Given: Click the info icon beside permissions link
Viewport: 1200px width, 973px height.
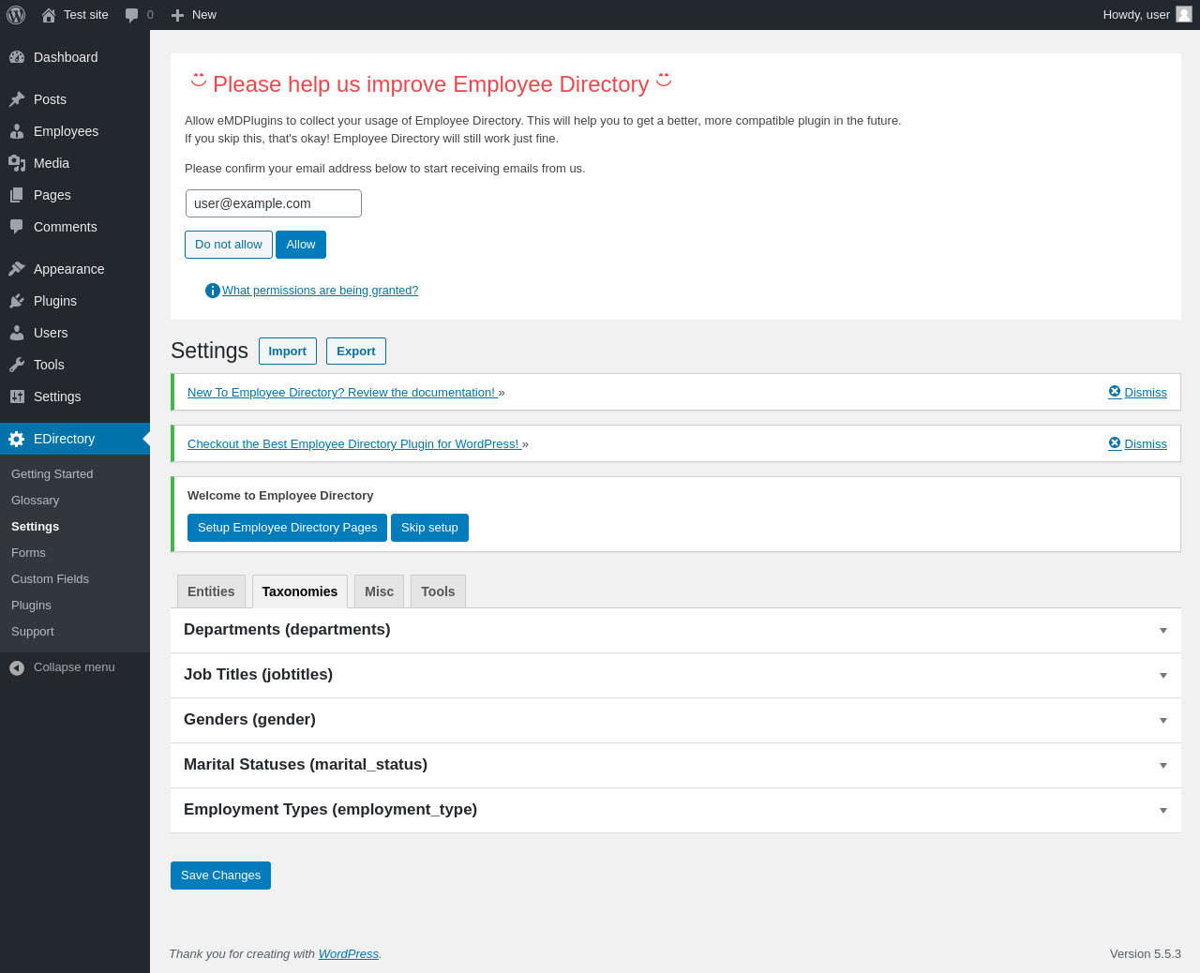Looking at the screenshot, I should [213, 291].
